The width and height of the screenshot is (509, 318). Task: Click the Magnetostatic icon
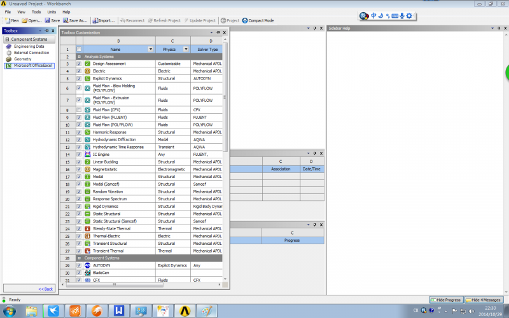(x=87, y=169)
